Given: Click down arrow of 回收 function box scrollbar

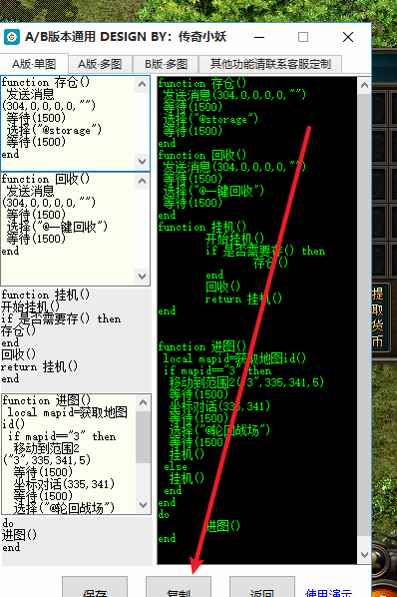Looking at the screenshot, I should tap(143, 276).
